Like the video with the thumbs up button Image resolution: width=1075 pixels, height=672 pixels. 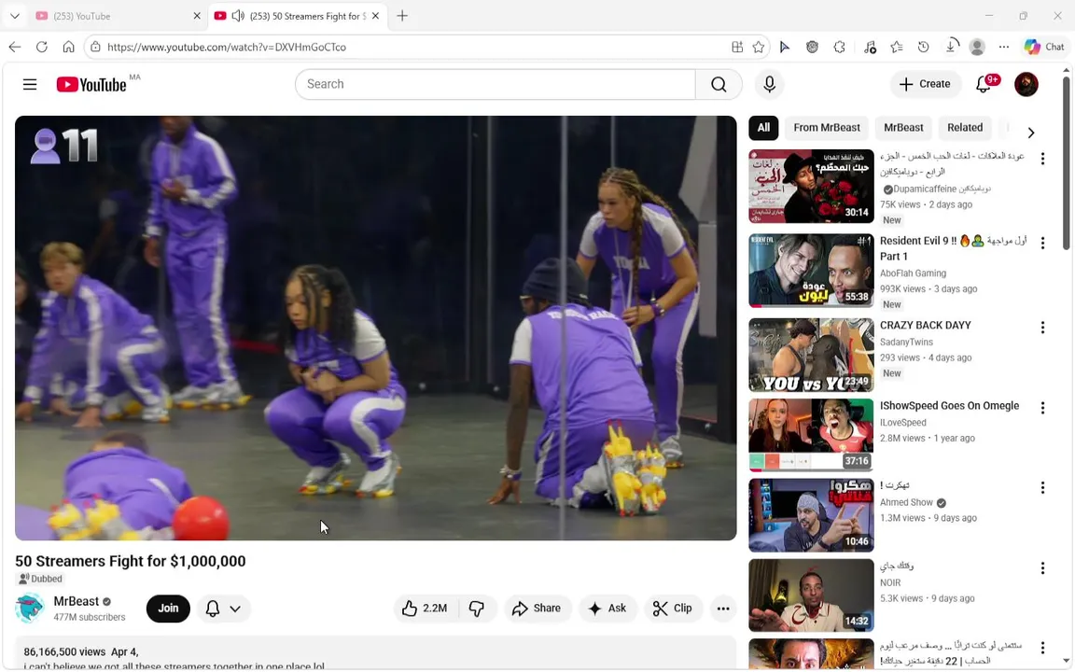pos(425,609)
